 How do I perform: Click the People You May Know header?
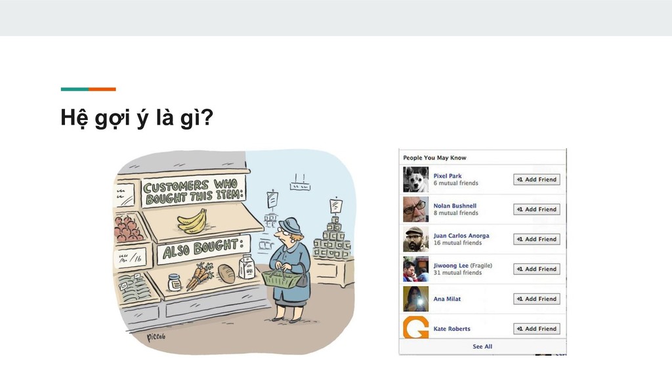click(x=434, y=157)
